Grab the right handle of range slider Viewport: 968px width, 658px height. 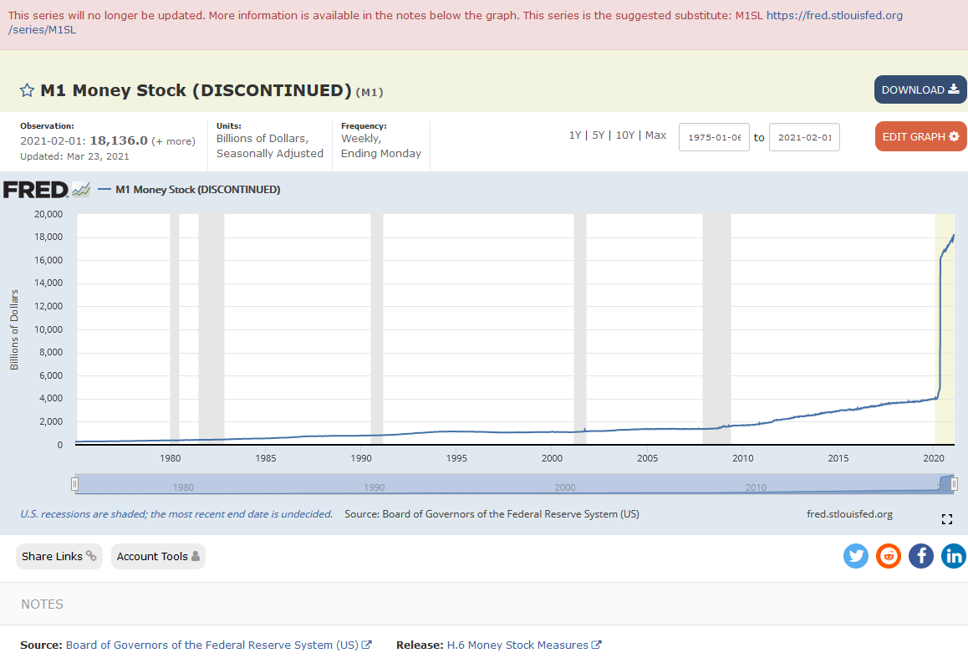point(954,484)
